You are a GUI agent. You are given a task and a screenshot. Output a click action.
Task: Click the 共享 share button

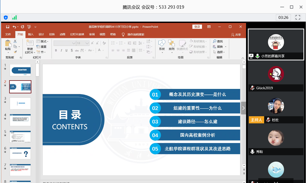pyautogui.click(x=236, y=35)
